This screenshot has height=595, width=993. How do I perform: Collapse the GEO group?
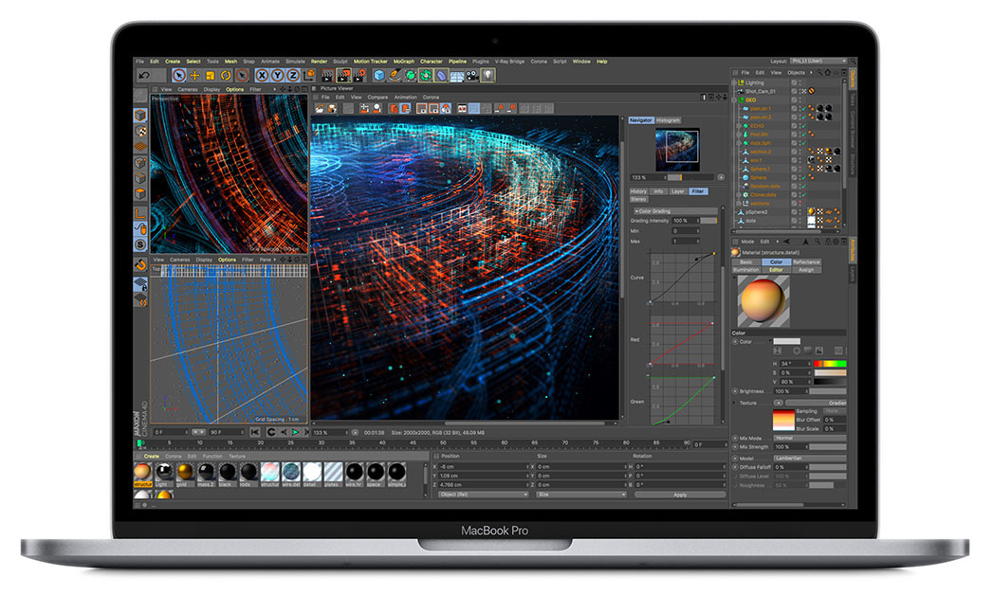click(x=735, y=99)
